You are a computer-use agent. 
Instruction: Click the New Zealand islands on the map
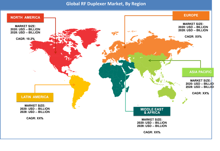[185, 101]
